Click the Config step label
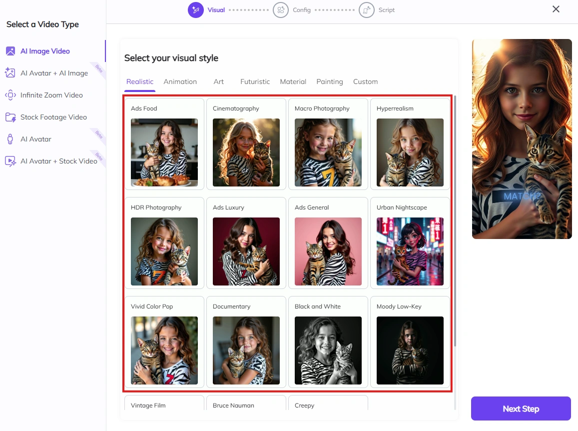This screenshot has height=431, width=578. (x=302, y=10)
